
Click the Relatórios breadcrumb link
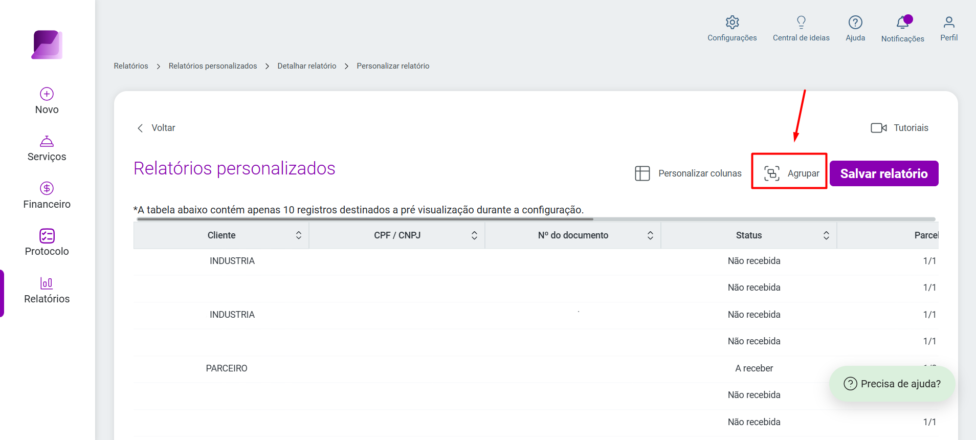coord(131,66)
